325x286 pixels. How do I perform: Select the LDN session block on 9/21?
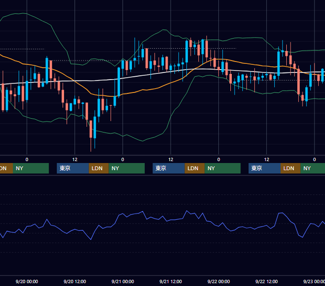(x=195, y=168)
